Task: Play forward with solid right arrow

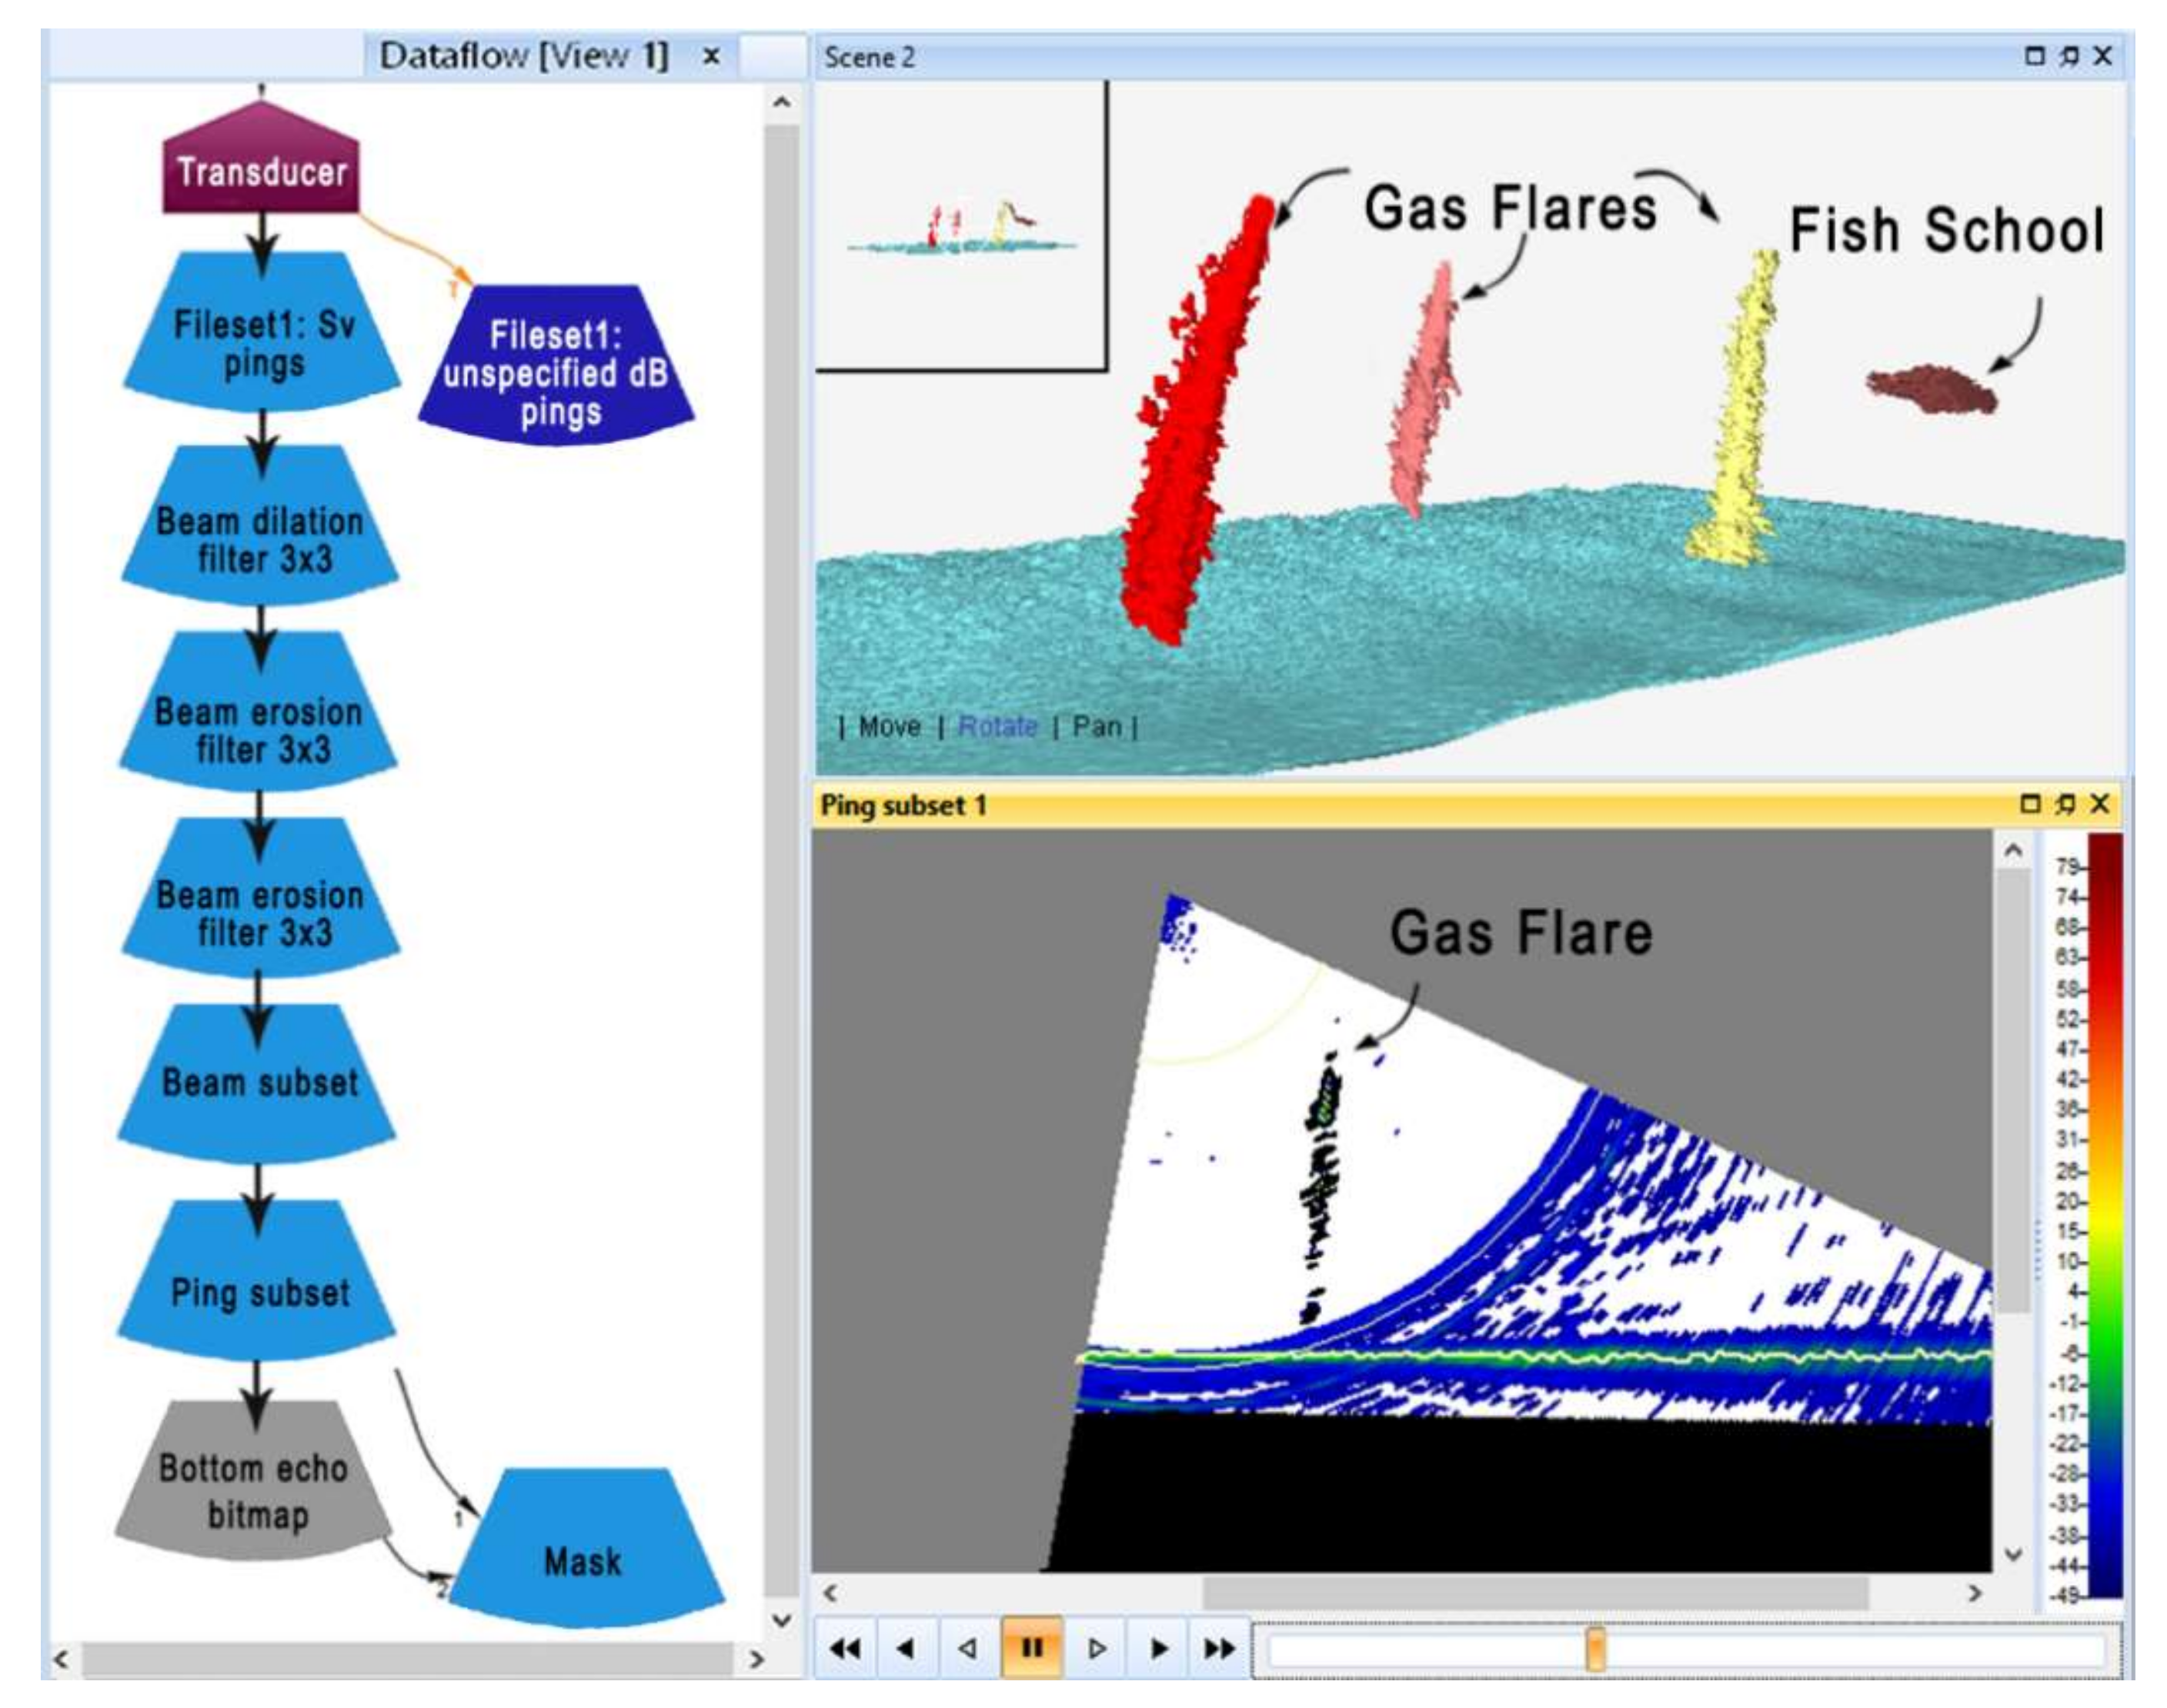Action: point(1159,1647)
